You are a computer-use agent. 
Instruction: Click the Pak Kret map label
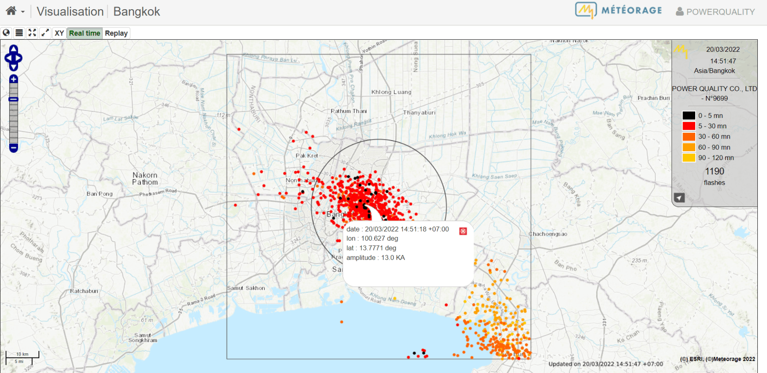307,155
